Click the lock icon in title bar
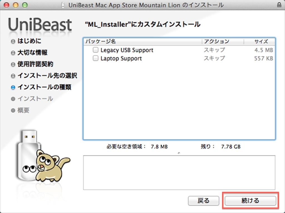 [279, 5]
